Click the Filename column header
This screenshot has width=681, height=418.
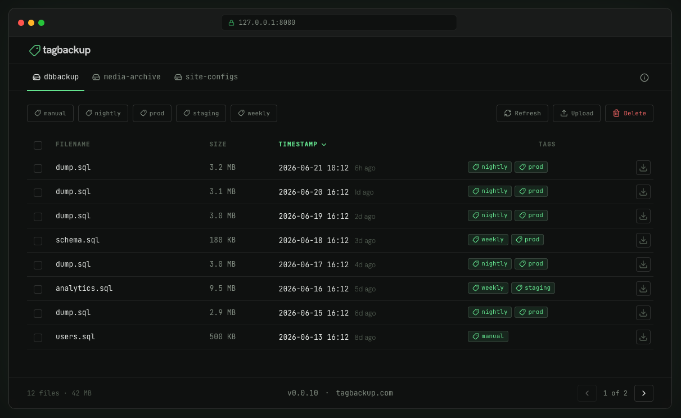(x=73, y=145)
